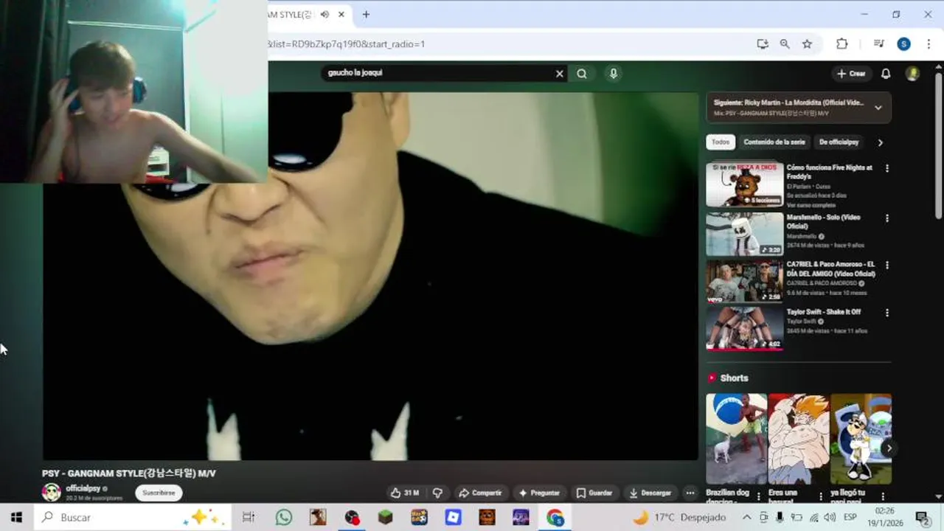Viewport: 944px width, 531px height.
Task: Clear the search box text with the X
Action: click(x=559, y=73)
